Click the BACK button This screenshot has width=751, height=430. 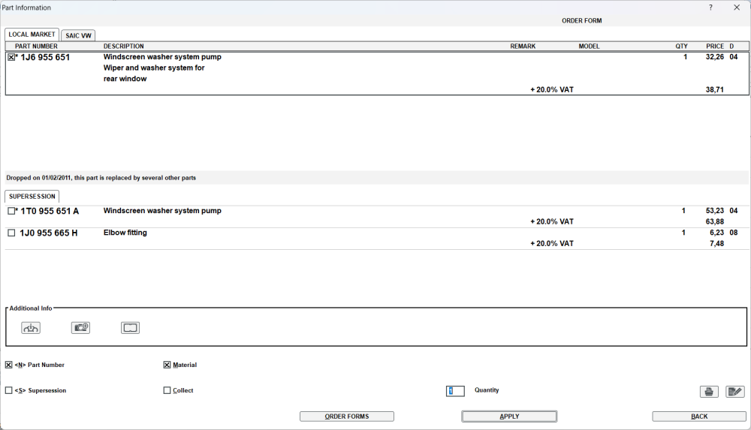699,416
